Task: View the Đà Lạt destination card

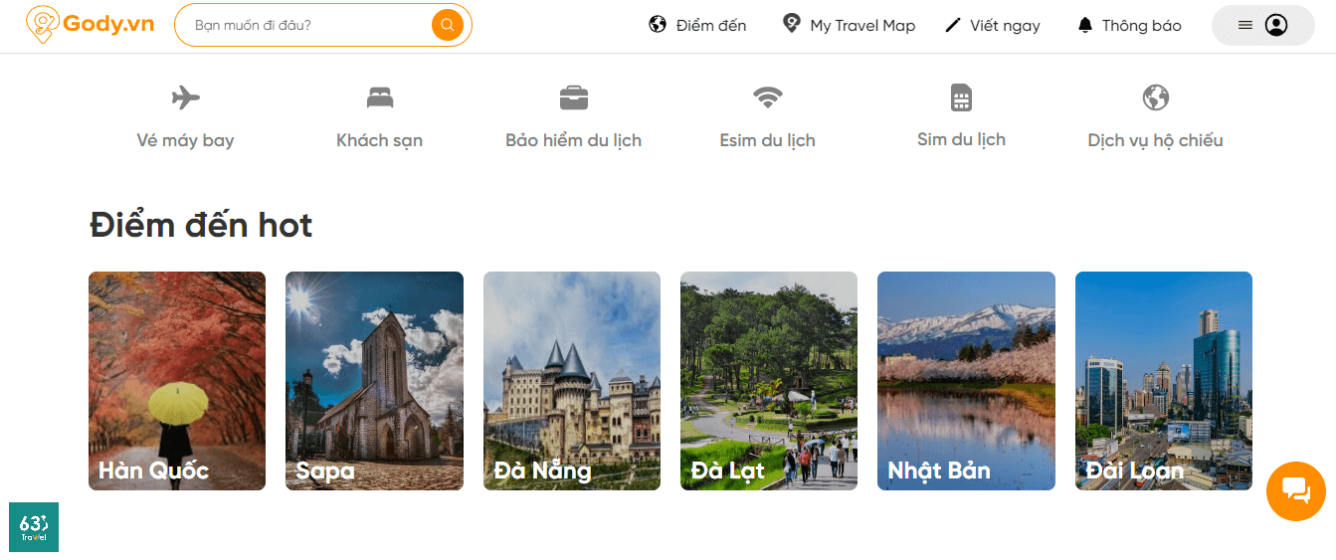Action: click(x=768, y=380)
